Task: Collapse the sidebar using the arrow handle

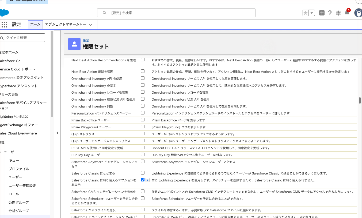Action: (57, 133)
